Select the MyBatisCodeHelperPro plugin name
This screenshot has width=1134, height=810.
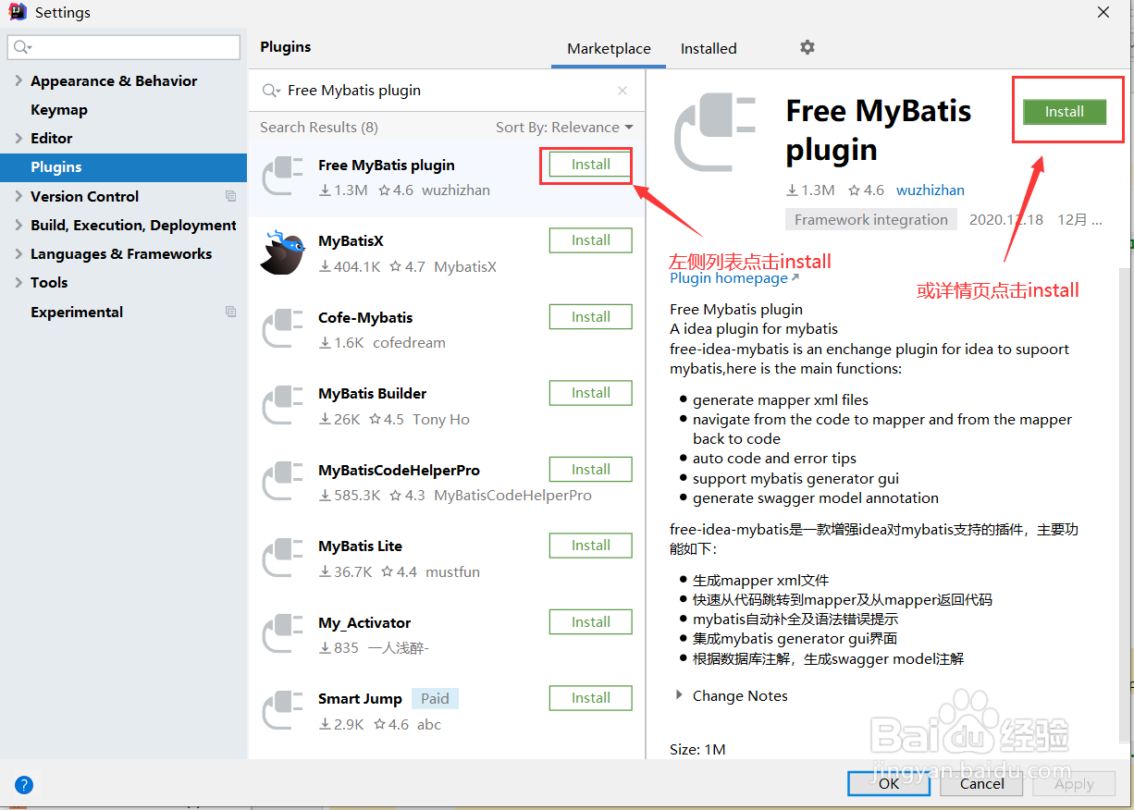coord(399,471)
